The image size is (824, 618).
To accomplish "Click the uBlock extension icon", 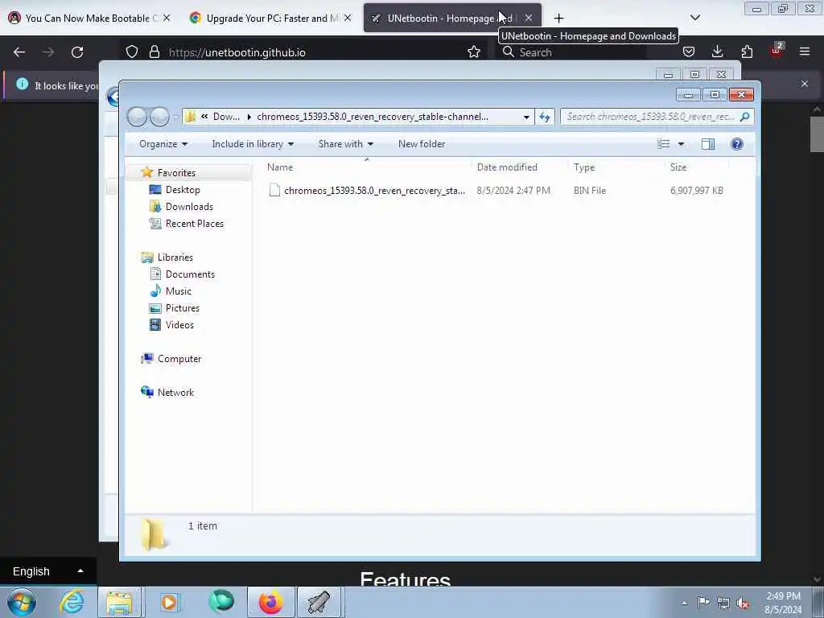I will point(777,51).
